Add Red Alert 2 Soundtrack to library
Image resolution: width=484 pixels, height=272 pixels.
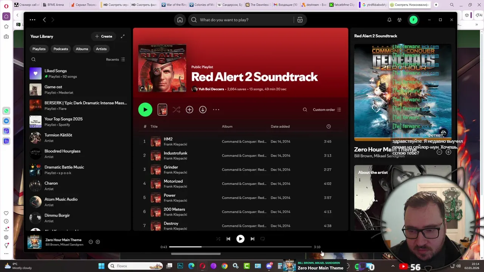click(x=189, y=110)
